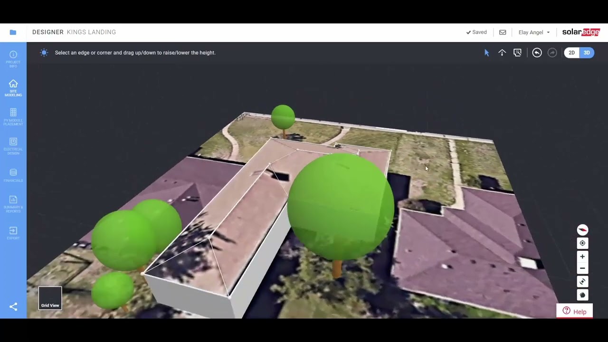Undo the last action
608x342 pixels.
click(537, 53)
